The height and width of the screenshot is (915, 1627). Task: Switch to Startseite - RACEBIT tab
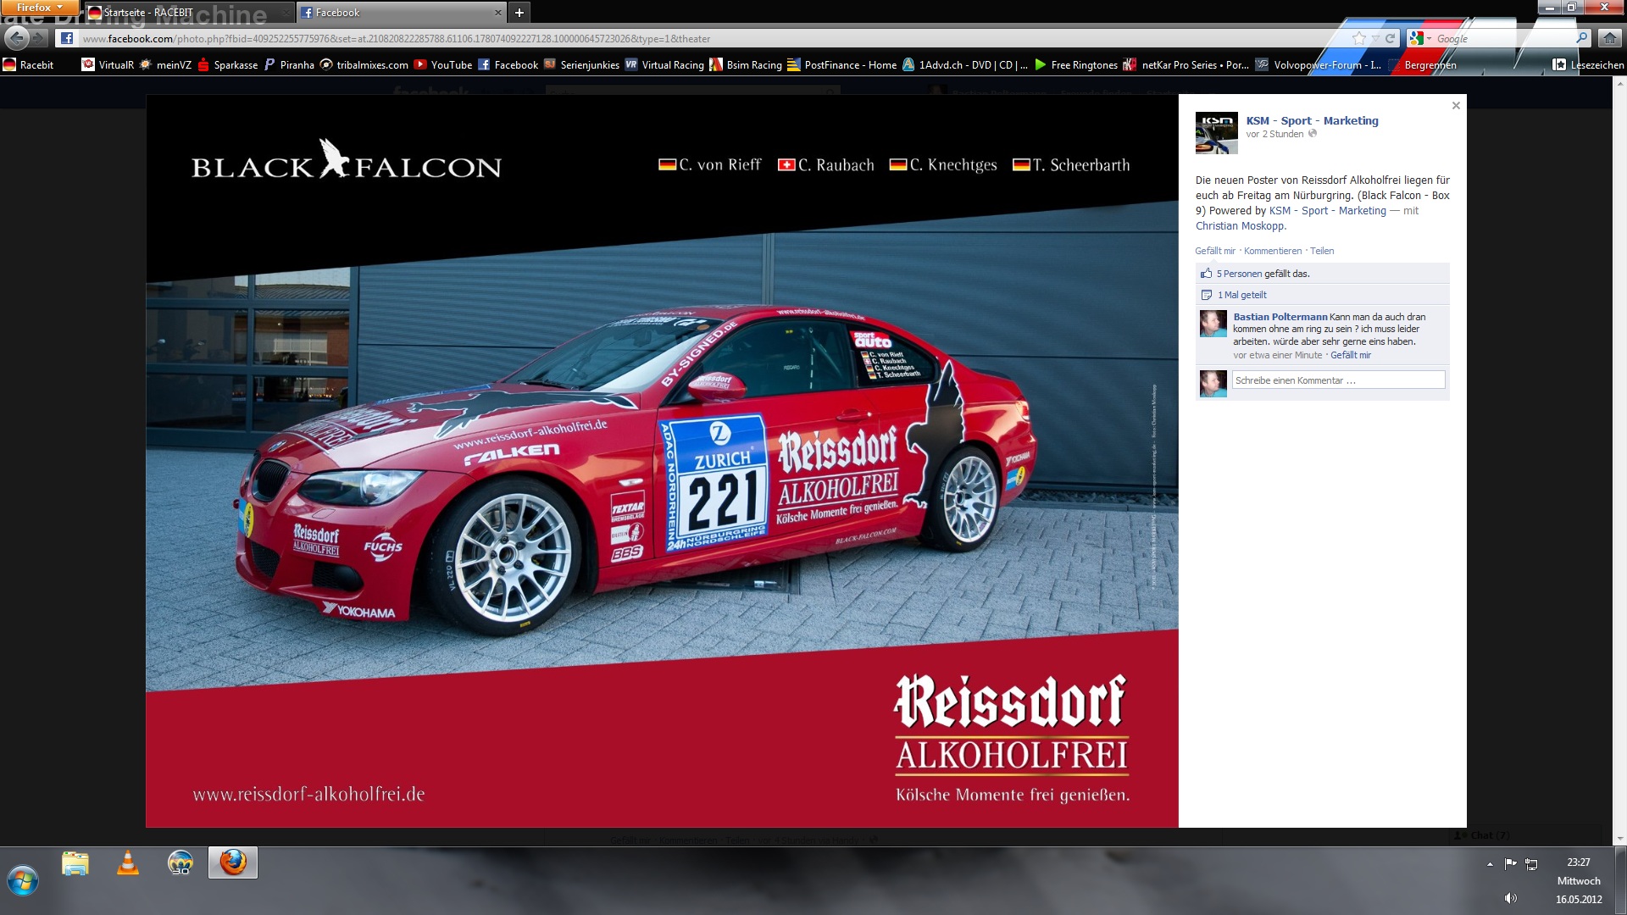coord(148,13)
